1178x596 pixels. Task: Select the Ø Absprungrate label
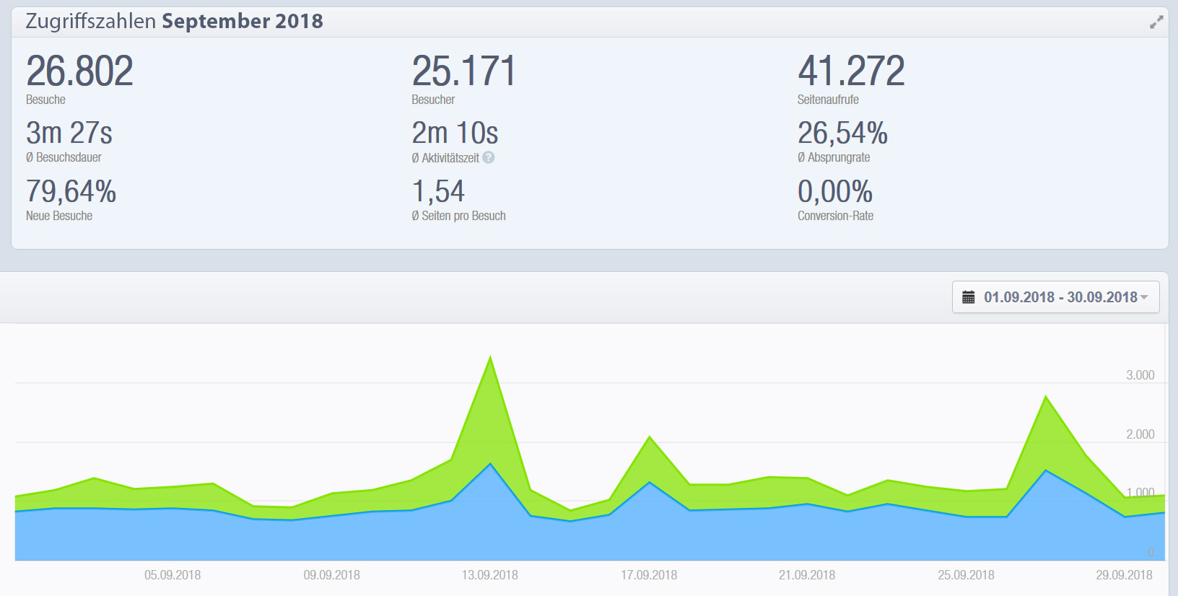coord(833,157)
